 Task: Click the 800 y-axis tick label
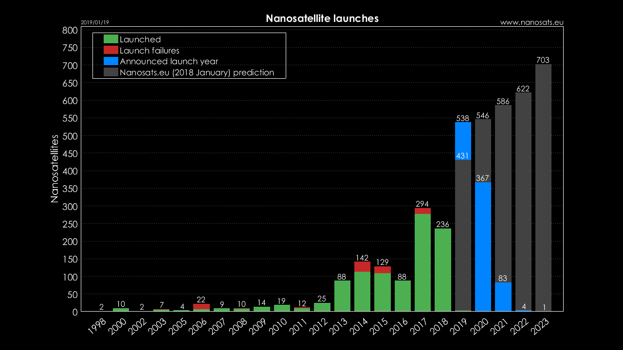pos(70,30)
